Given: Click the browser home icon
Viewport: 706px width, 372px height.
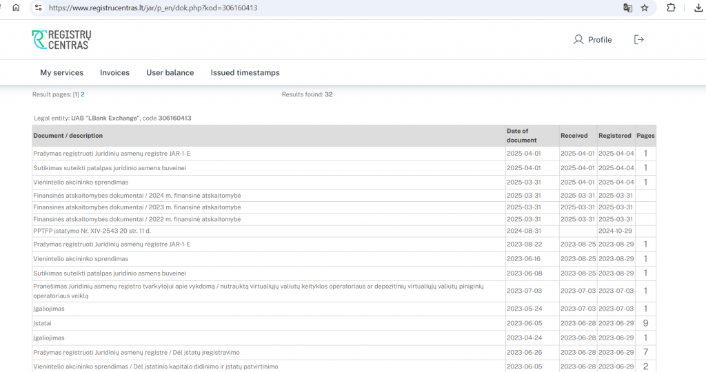Looking at the screenshot, I should point(17,8).
